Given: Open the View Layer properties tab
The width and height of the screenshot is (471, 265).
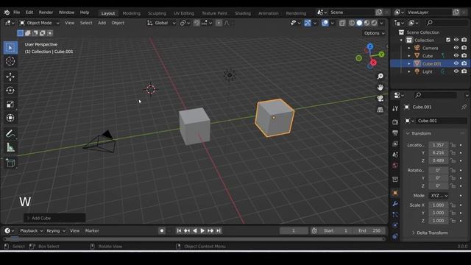Looking at the screenshot, I should point(395,144).
